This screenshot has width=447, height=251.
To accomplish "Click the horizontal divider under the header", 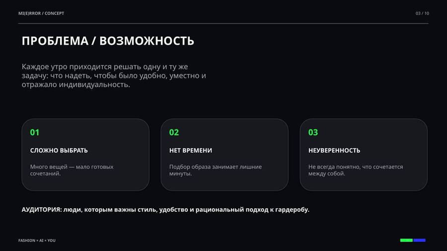I will coord(223,24).
